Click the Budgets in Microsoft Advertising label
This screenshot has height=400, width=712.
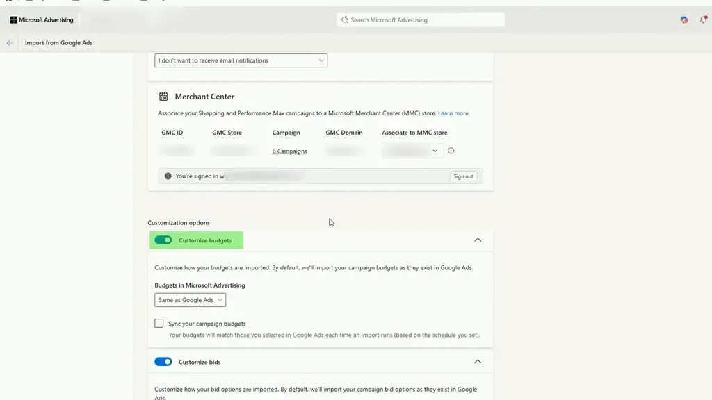[x=200, y=285]
